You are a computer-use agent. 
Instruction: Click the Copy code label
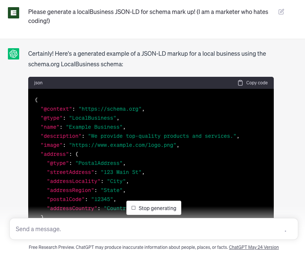(257, 83)
